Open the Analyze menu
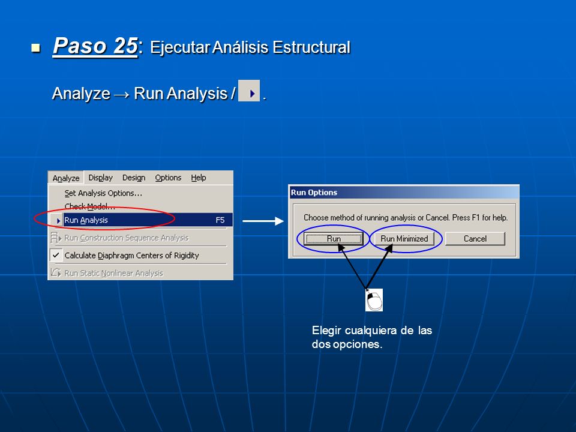Screen dimensions: 576x432 (66, 178)
